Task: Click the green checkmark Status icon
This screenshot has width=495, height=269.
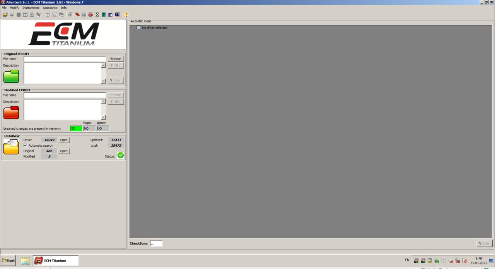Action: click(x=121, y=155)
